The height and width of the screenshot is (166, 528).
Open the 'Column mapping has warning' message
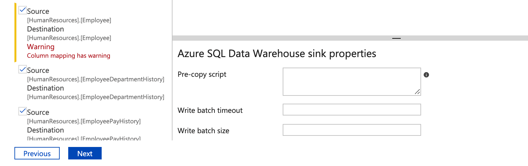(69, 56)
